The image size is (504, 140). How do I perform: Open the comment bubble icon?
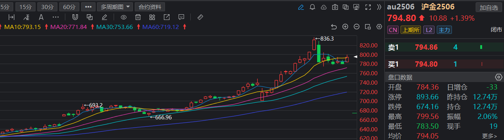coord(181,17)
